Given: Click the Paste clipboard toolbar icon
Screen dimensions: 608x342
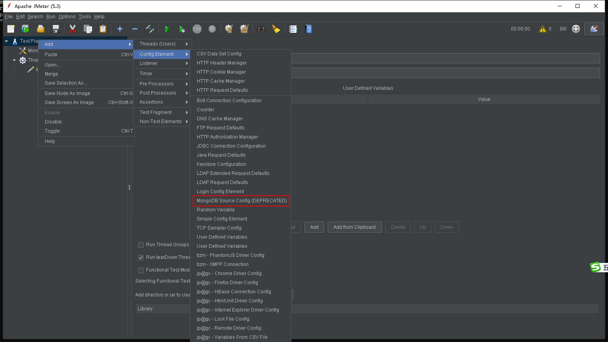Looking at the screenshot, I should [x=103, y=29].
